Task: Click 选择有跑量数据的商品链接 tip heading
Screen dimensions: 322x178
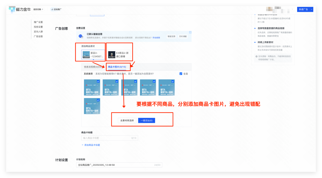Action: click(271, 28)
